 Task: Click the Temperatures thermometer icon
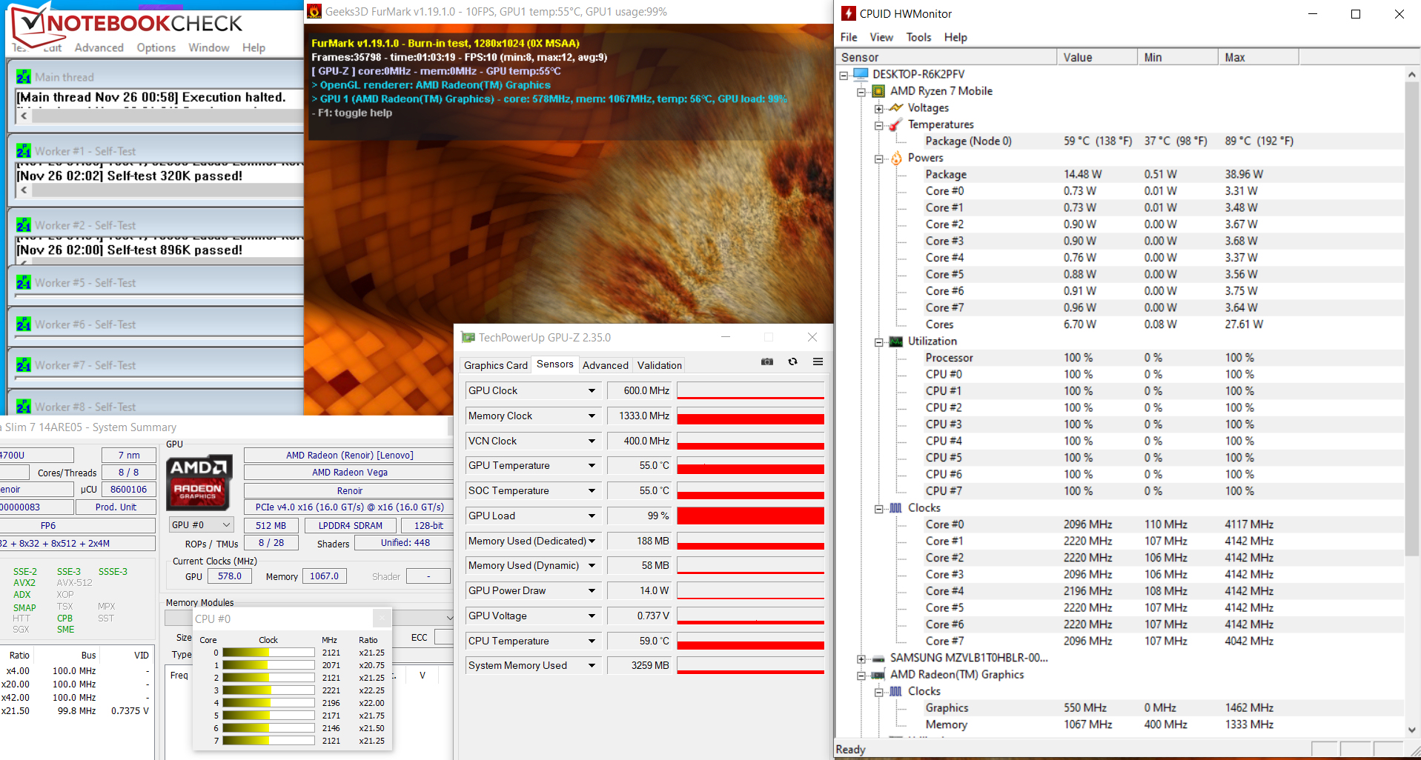click(x=896, y=124)
